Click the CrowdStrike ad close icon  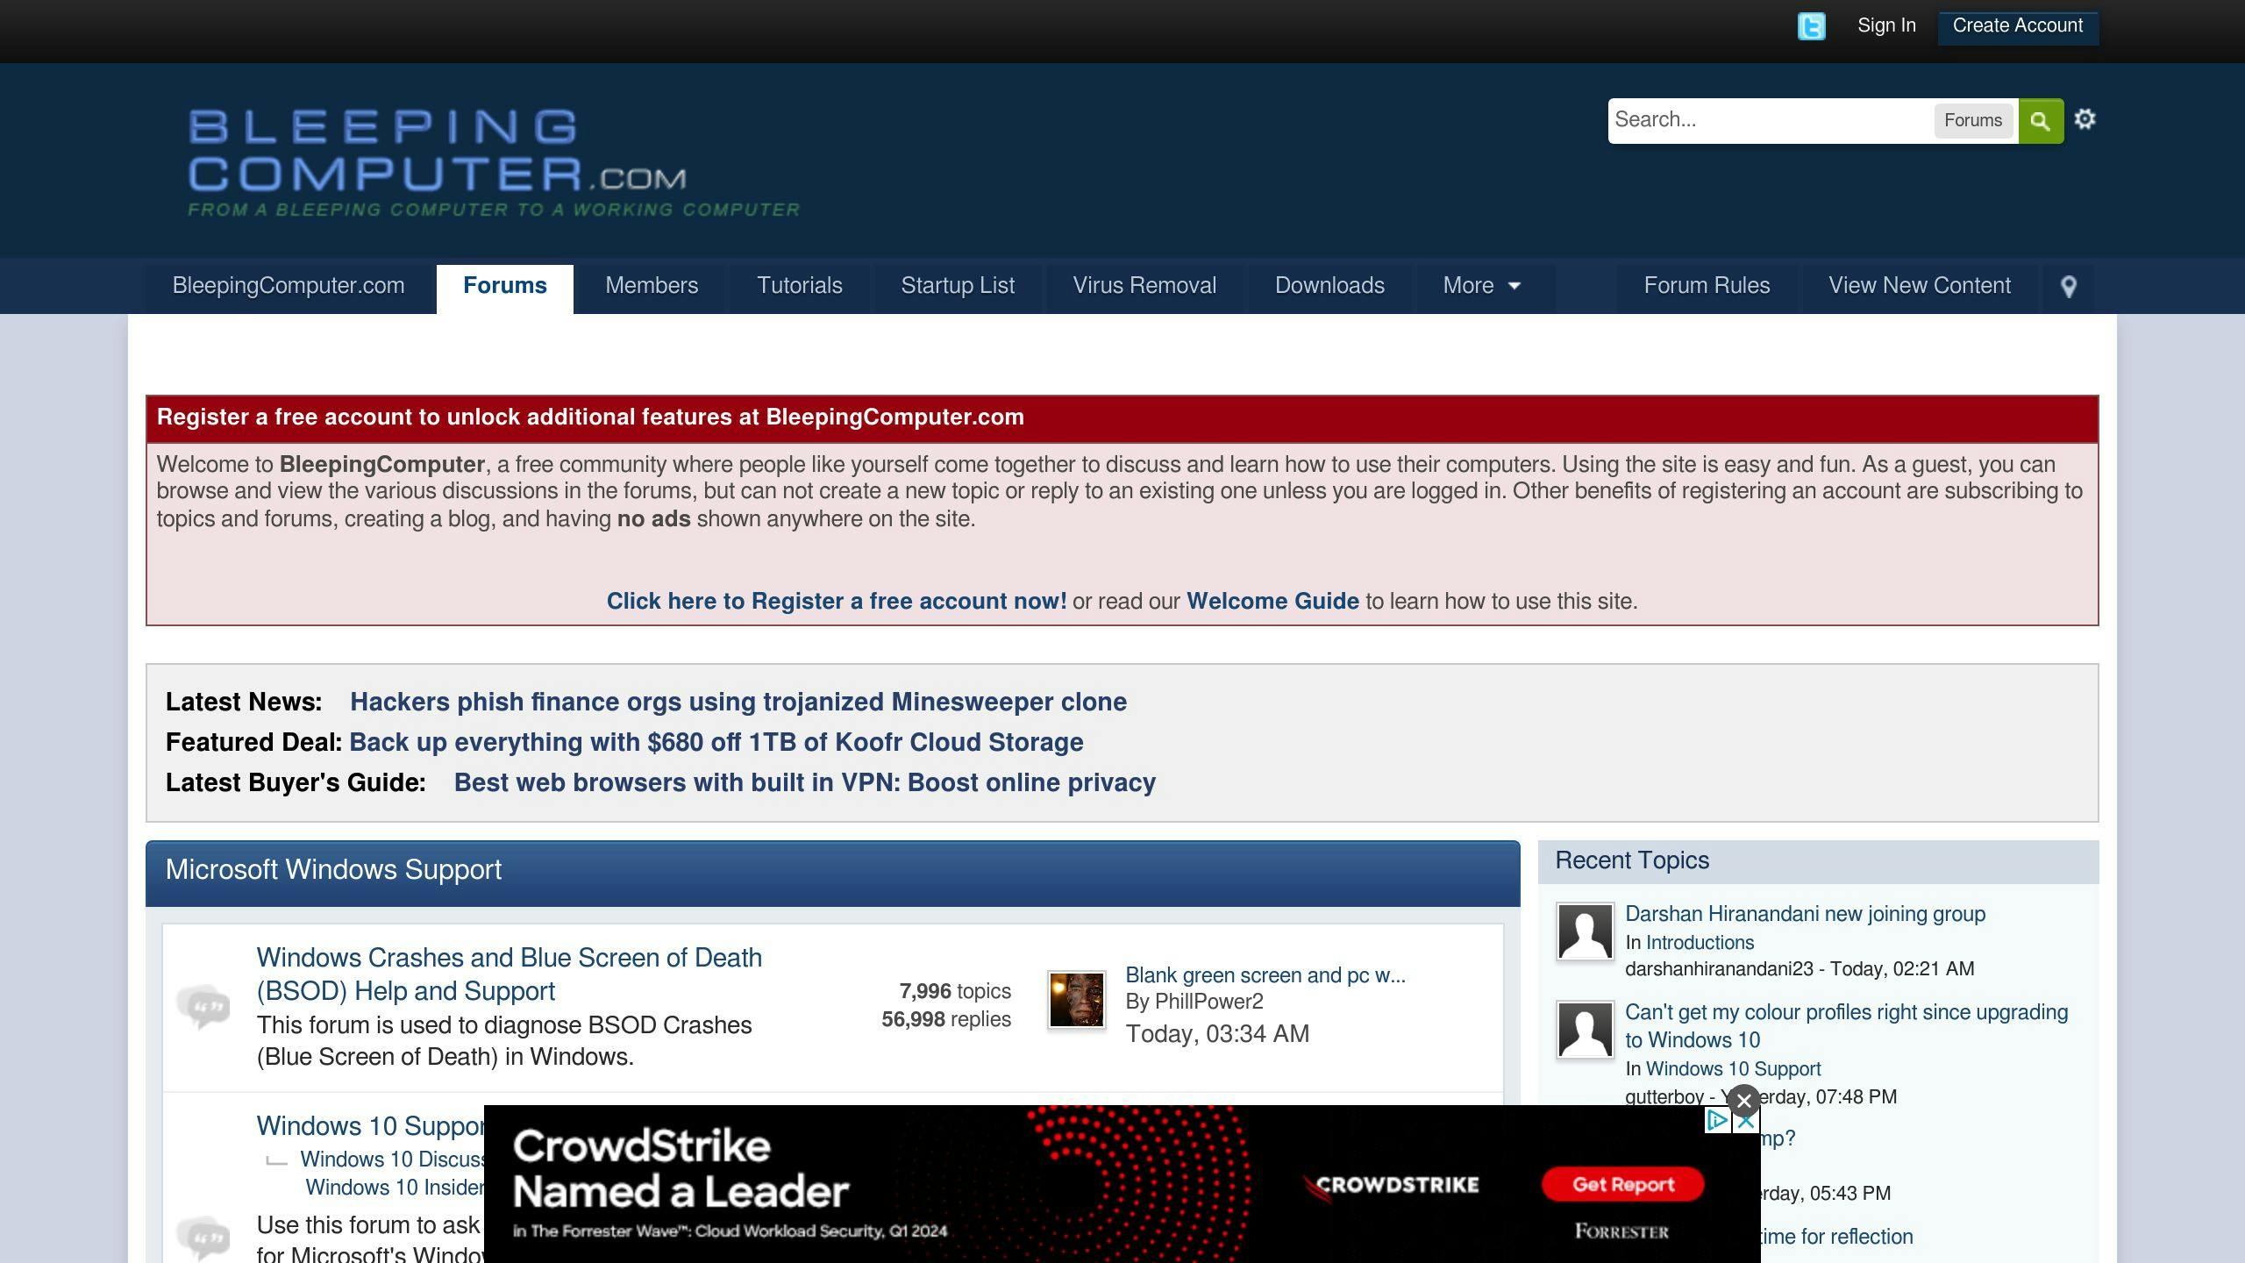(1743, 1100)
